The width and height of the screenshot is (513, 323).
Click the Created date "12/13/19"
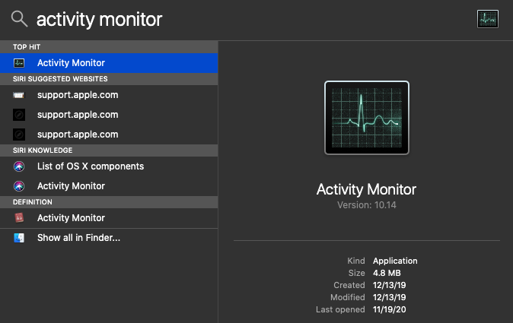pos(390,285)
